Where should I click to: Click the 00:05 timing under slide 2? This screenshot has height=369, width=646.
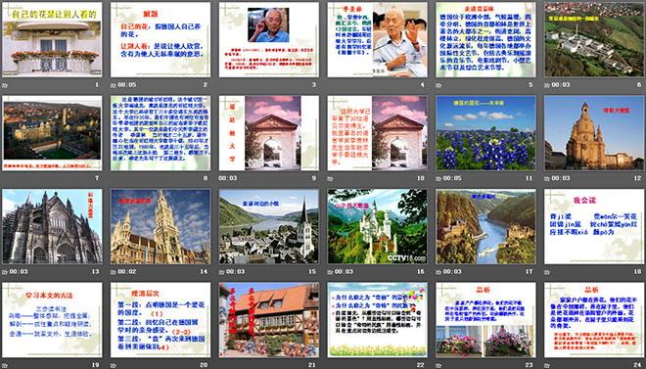pyautogui.click(x=127, y=85)
